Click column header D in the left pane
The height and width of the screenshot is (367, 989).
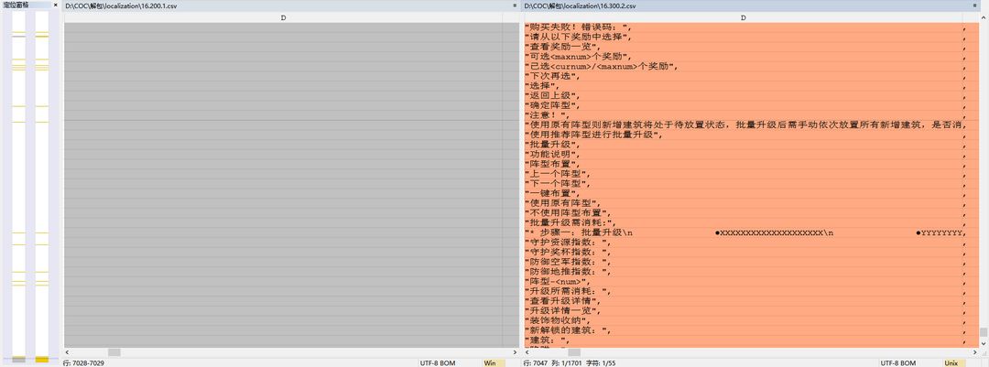tap(283, 18)
